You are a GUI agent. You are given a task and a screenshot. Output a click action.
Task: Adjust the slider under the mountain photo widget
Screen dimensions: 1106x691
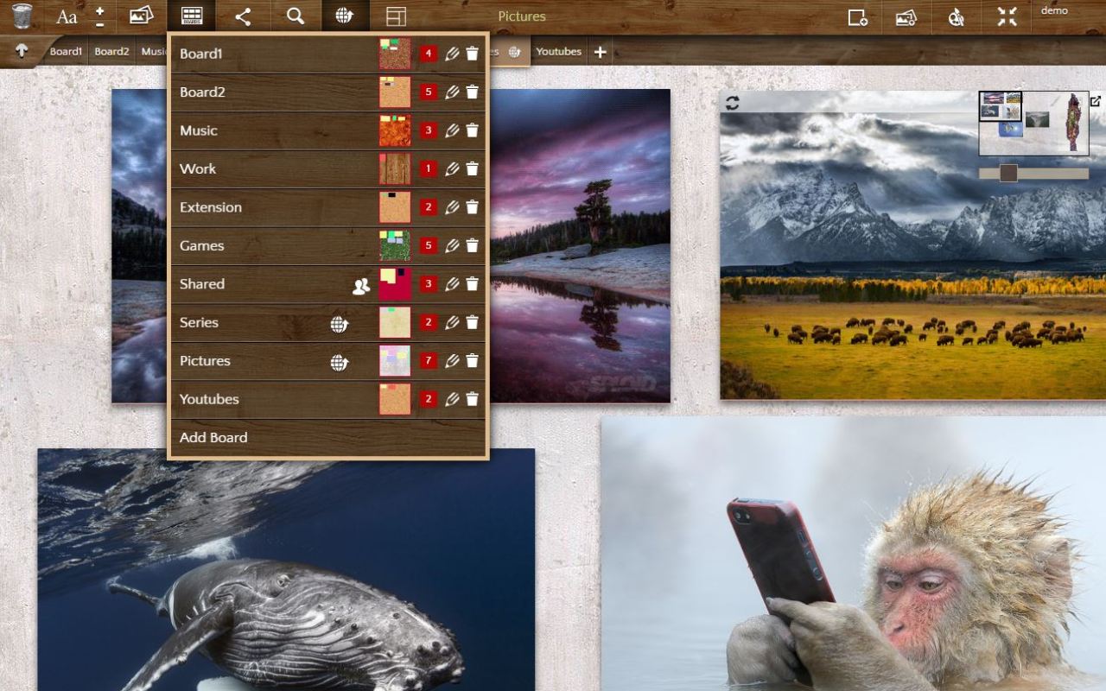point(1008,173)
